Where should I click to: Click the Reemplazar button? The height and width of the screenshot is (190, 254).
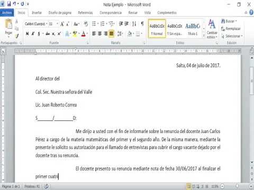coord(231,28)
